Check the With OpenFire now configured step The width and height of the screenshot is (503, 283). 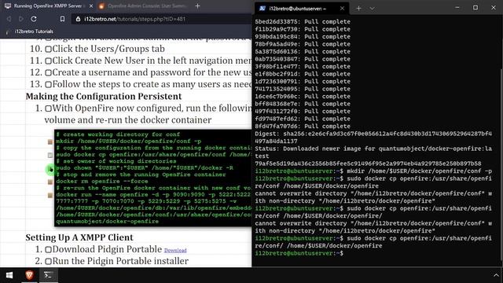[48, 108]
